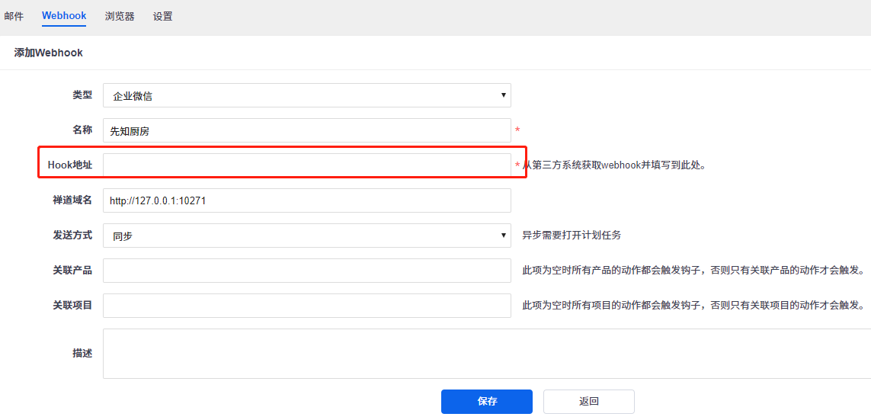Click the 描述 field label
This screenshot has width=871, height=420.
(x=82, y=354)
